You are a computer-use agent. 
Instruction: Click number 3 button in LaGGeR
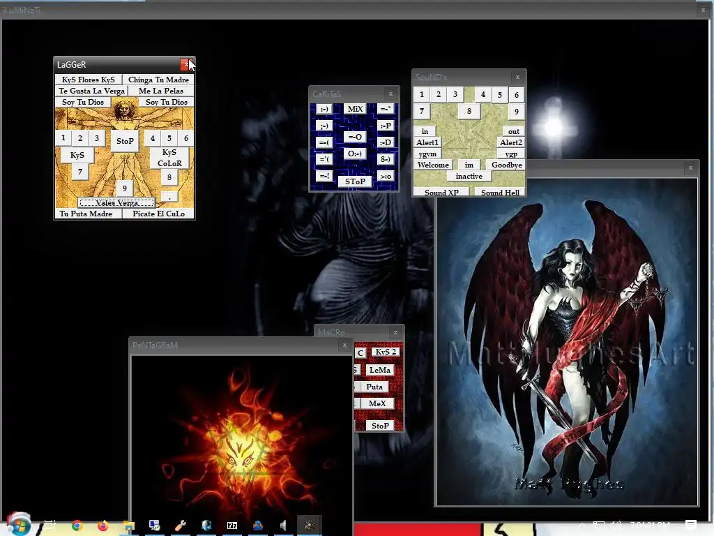pos(96,138)
